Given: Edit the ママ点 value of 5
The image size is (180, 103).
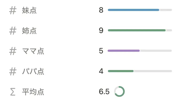Looking at the screenshot, I should (x=101, y=51).
